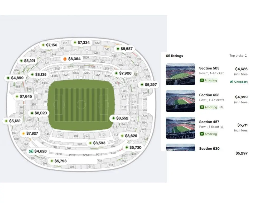Choose the $4,899 marker on the map
Viewport: 270px width, 203px height.
[x=15, y=78]
